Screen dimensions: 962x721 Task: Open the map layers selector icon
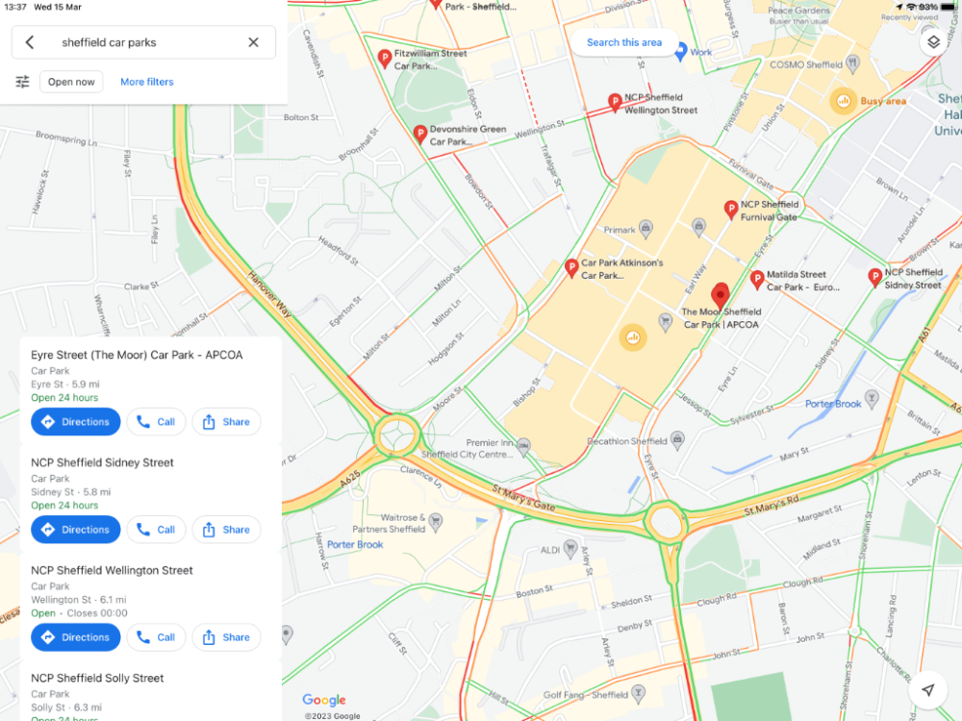(933, 42)
